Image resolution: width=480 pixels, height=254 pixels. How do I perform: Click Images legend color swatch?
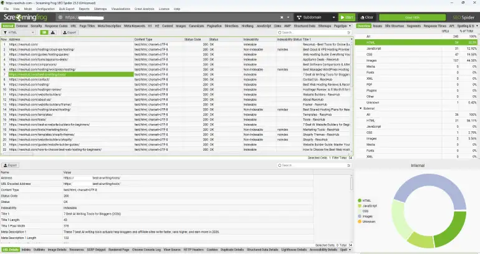click(x=360, y=216)
